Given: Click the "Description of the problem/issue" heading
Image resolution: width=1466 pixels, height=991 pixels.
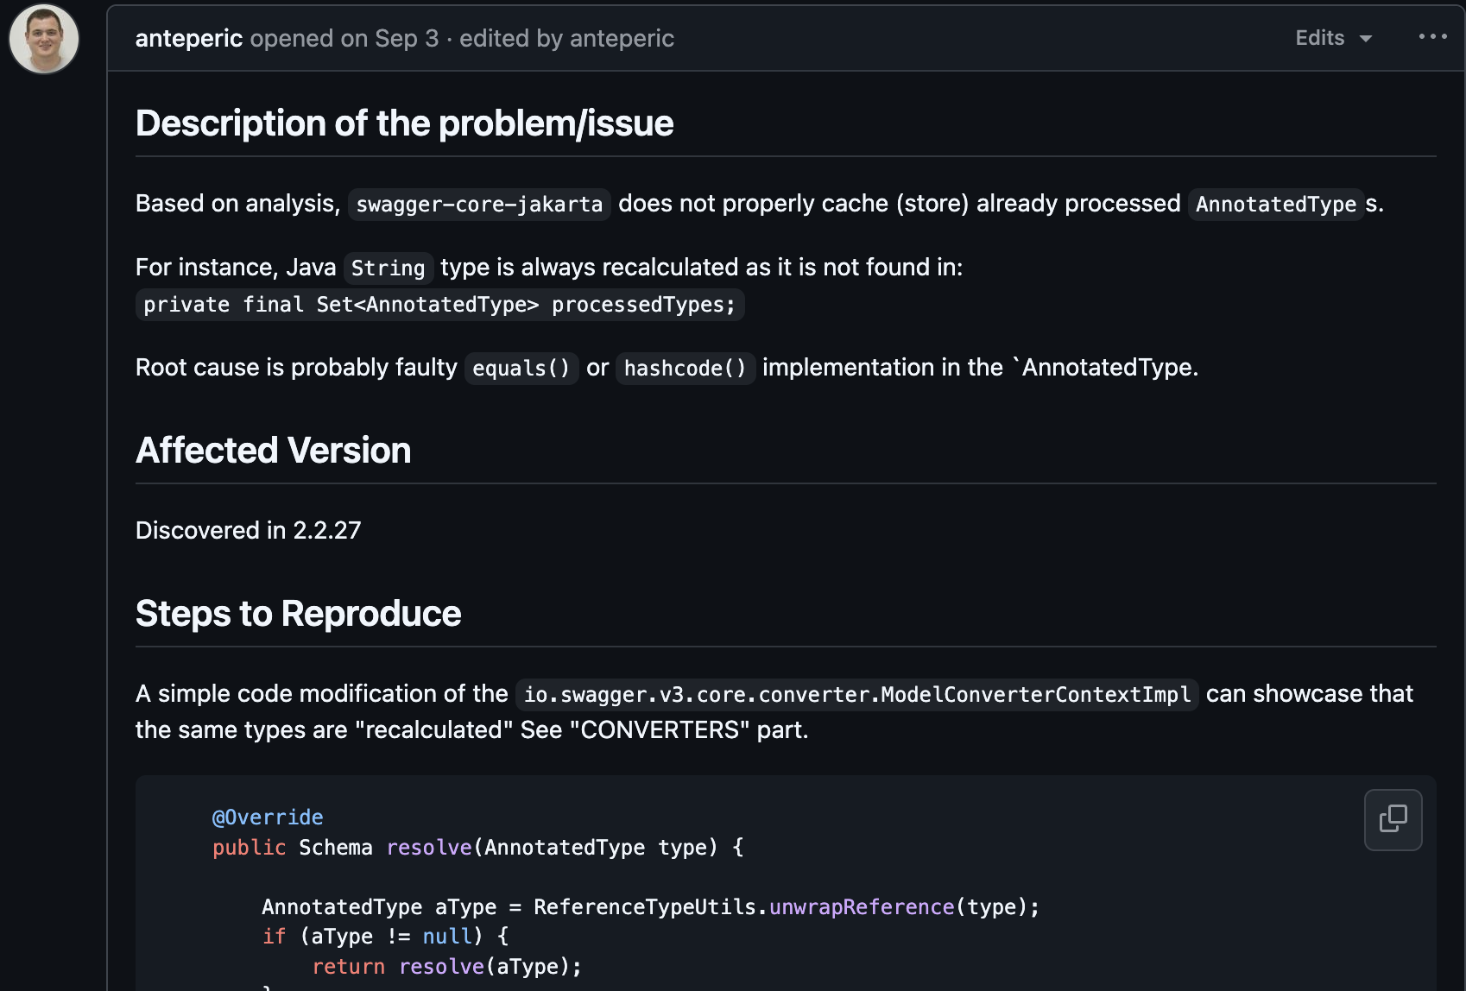Looking at the screenshot, I should (x=404, y=123).
